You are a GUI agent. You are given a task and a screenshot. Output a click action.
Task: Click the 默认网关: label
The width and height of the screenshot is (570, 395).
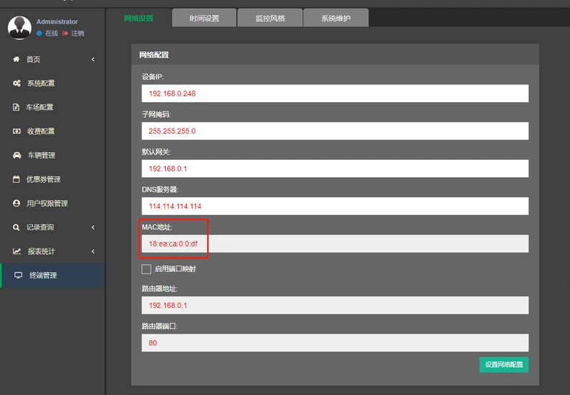157,151
